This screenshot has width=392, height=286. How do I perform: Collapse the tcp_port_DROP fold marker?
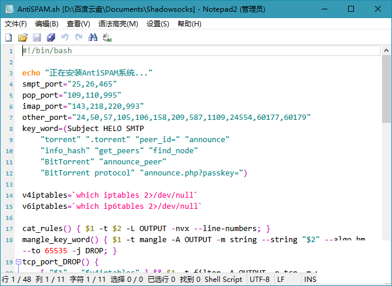coord(18,262)
